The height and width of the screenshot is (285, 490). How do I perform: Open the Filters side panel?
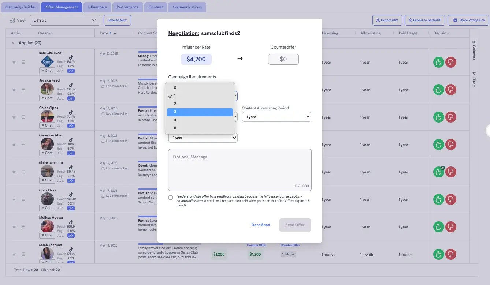pos(474,79)
